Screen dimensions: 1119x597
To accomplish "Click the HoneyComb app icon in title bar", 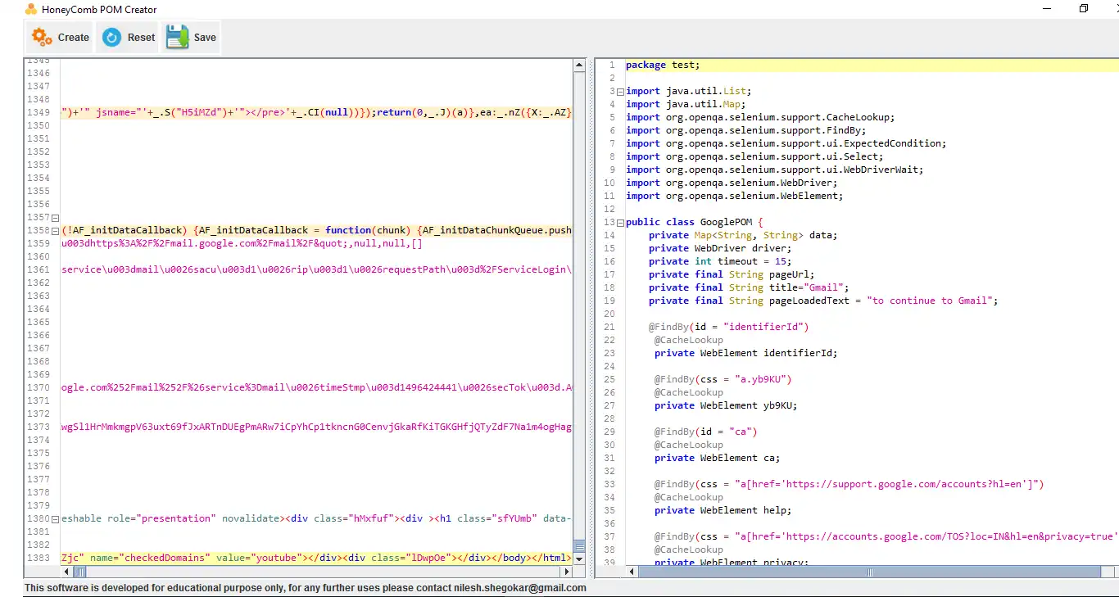I will coord(31,10).
